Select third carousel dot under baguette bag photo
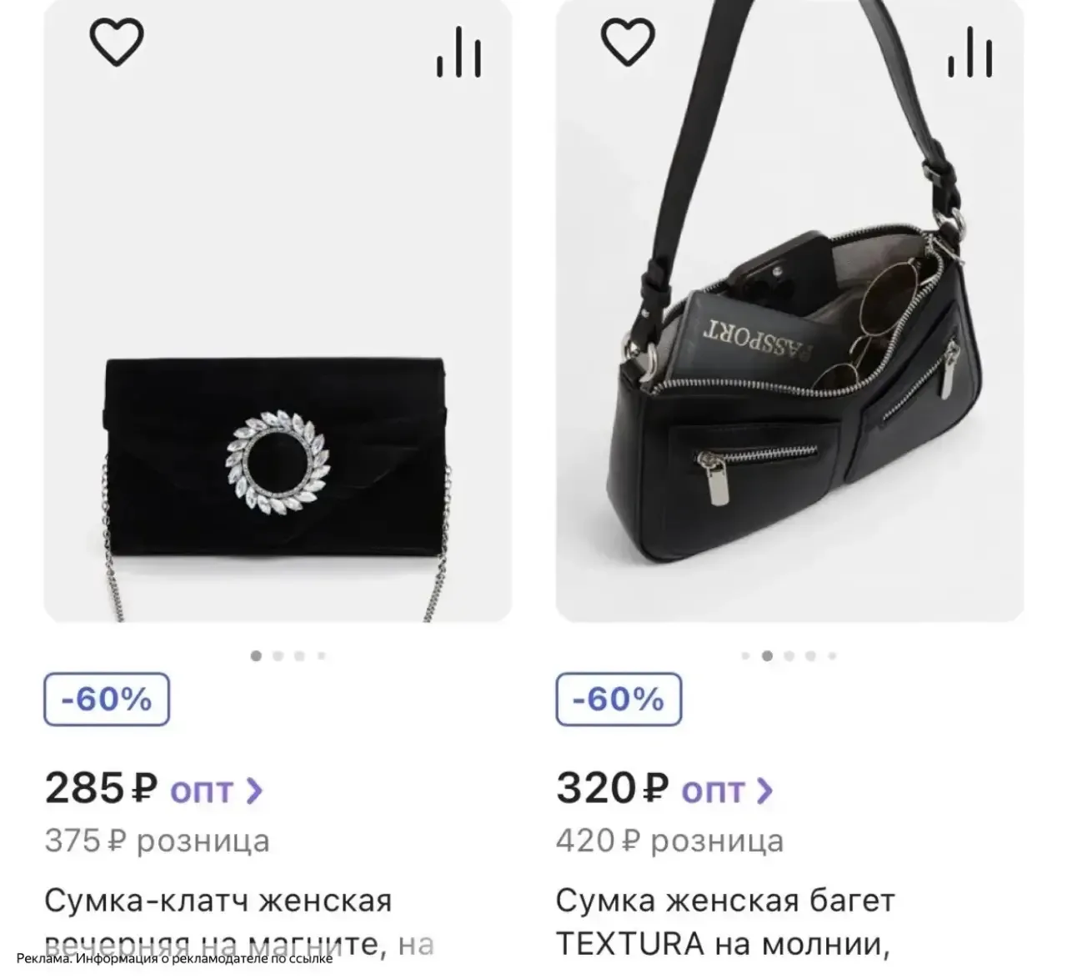1067x979 pixels. pyautogui.click(x=789, y=656)
